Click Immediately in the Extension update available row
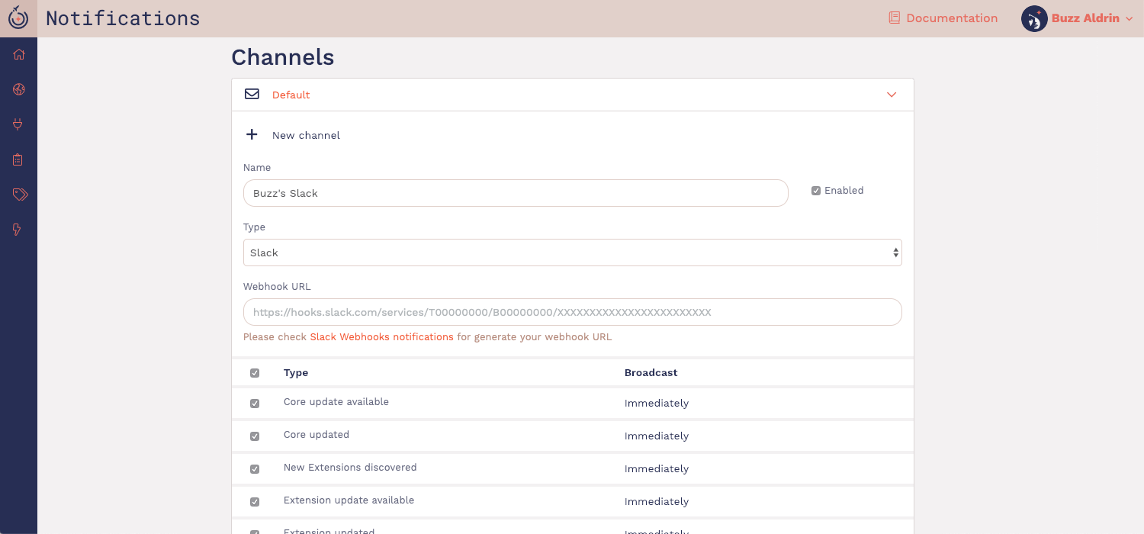 tap(657, 502)
